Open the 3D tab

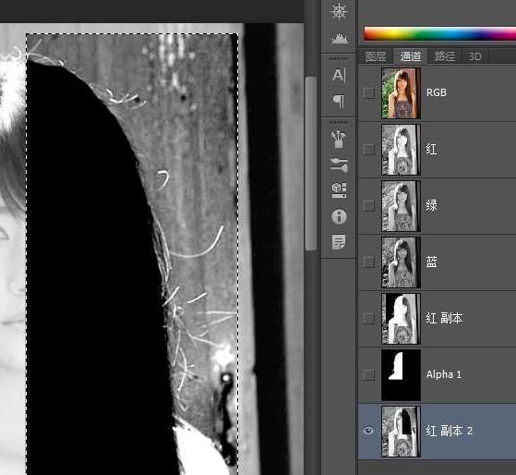click(x=474, y=56)
